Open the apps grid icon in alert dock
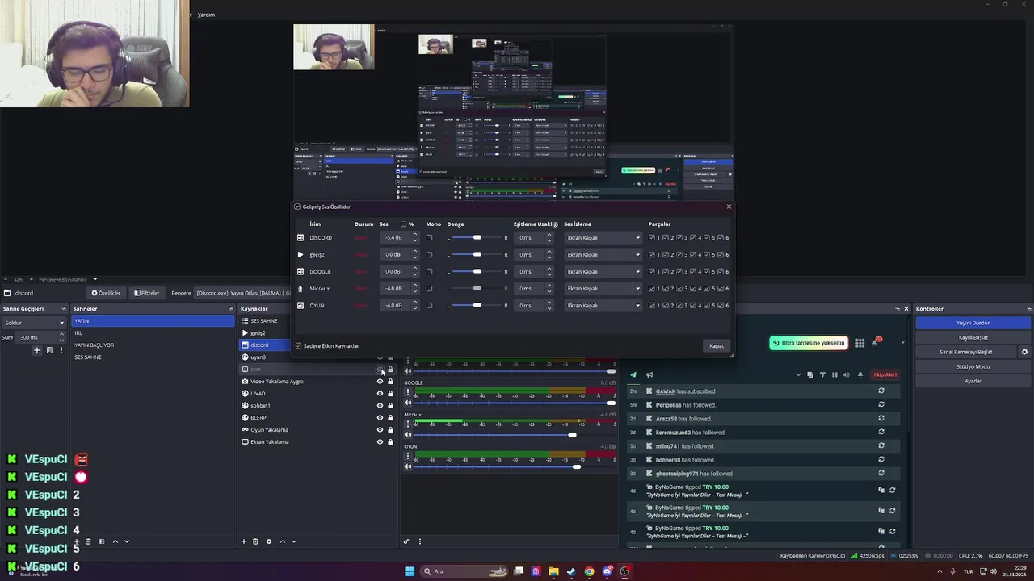The image size is (1034, 581). pyautogui.click(x=860, y=343)
